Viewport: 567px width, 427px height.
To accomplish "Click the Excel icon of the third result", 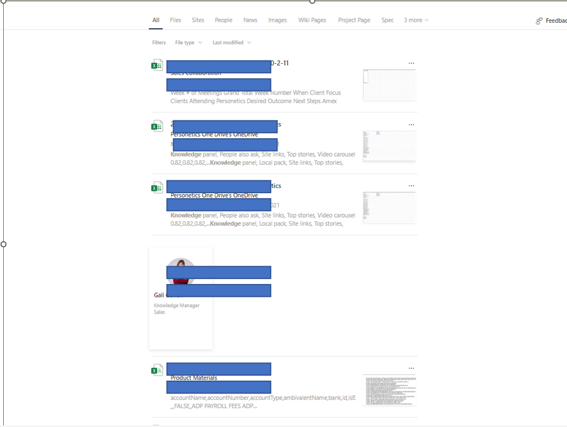I will coord(157,187).
